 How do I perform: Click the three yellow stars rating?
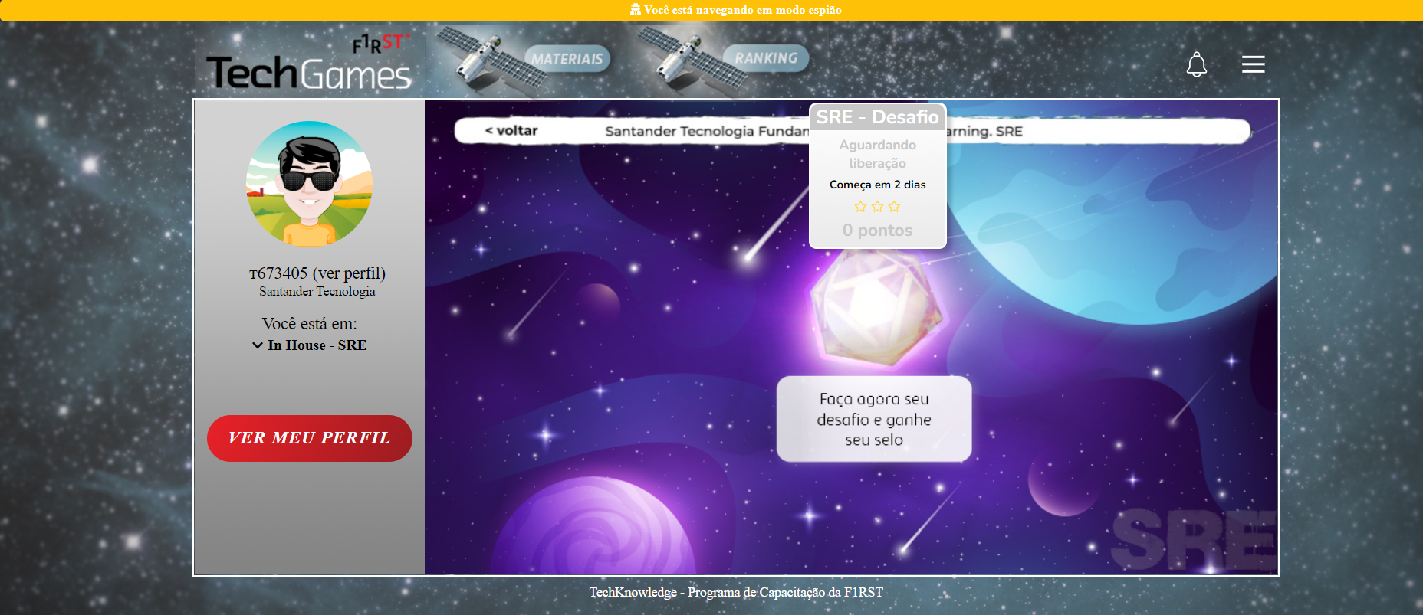pos(877,207)
